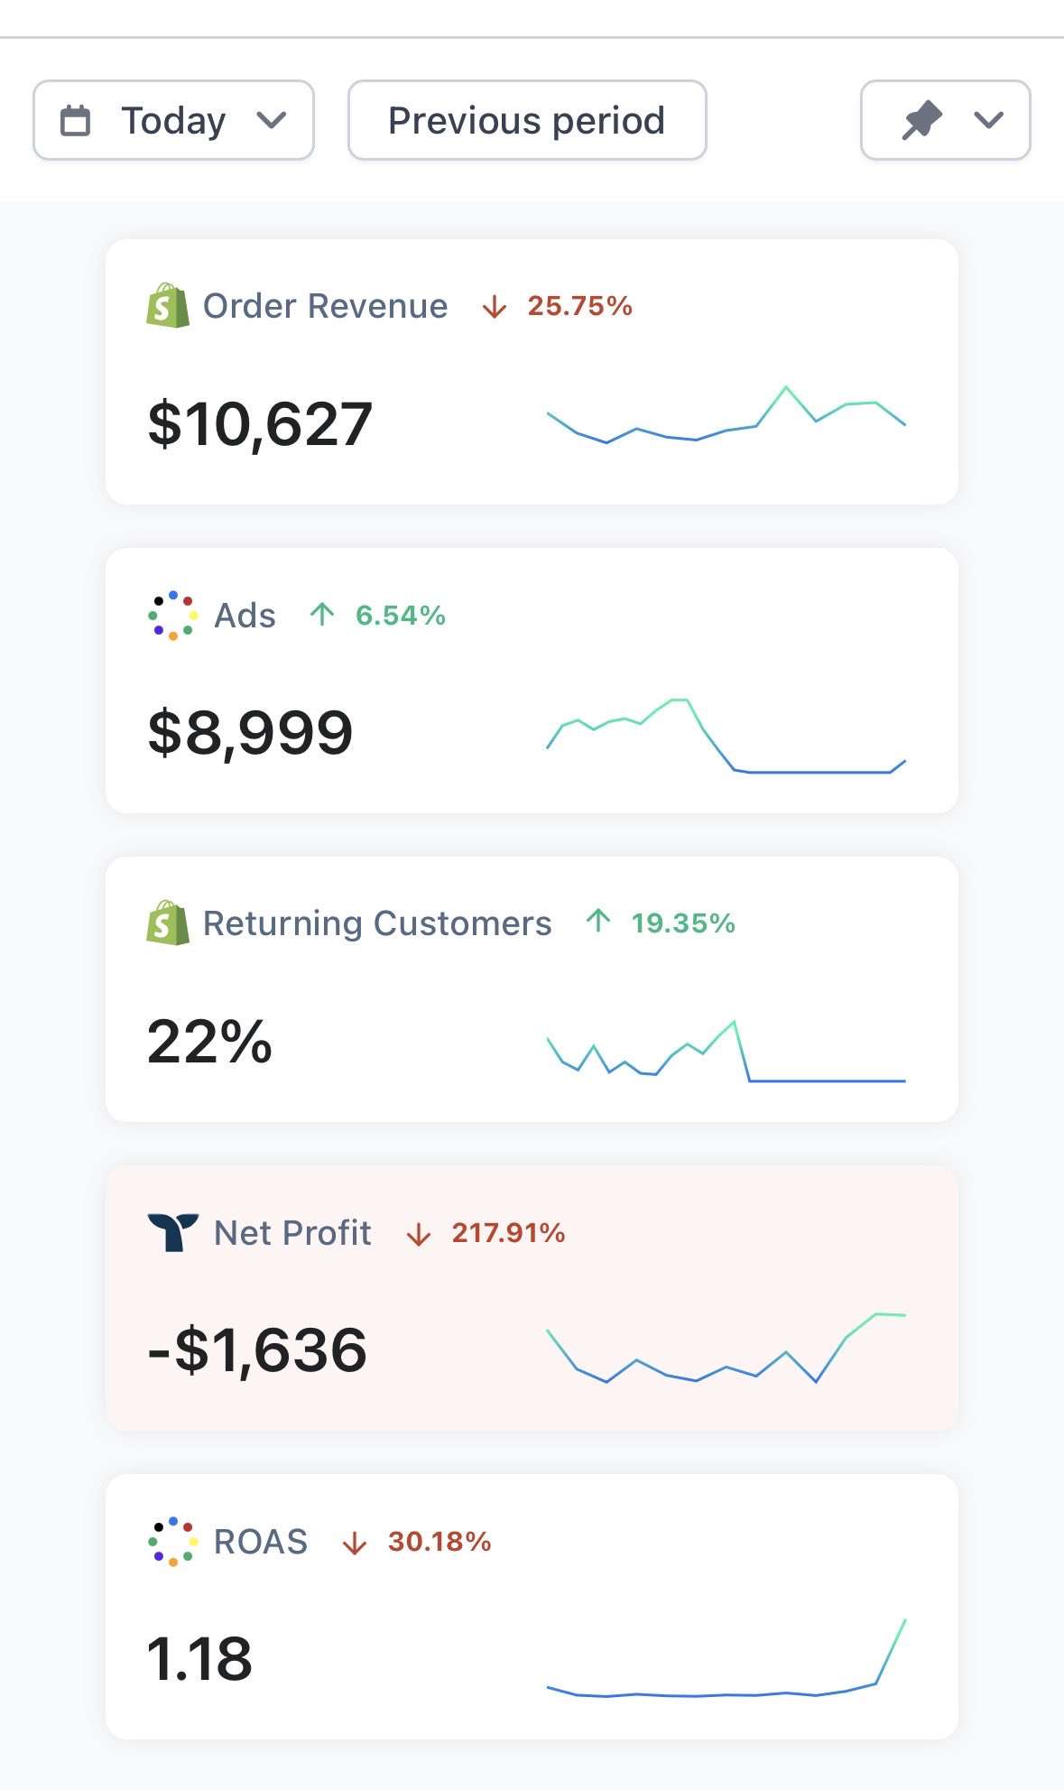Click the down arrow next to 25.75%
Screen dimensions: 1064x1790
[494, 307]
